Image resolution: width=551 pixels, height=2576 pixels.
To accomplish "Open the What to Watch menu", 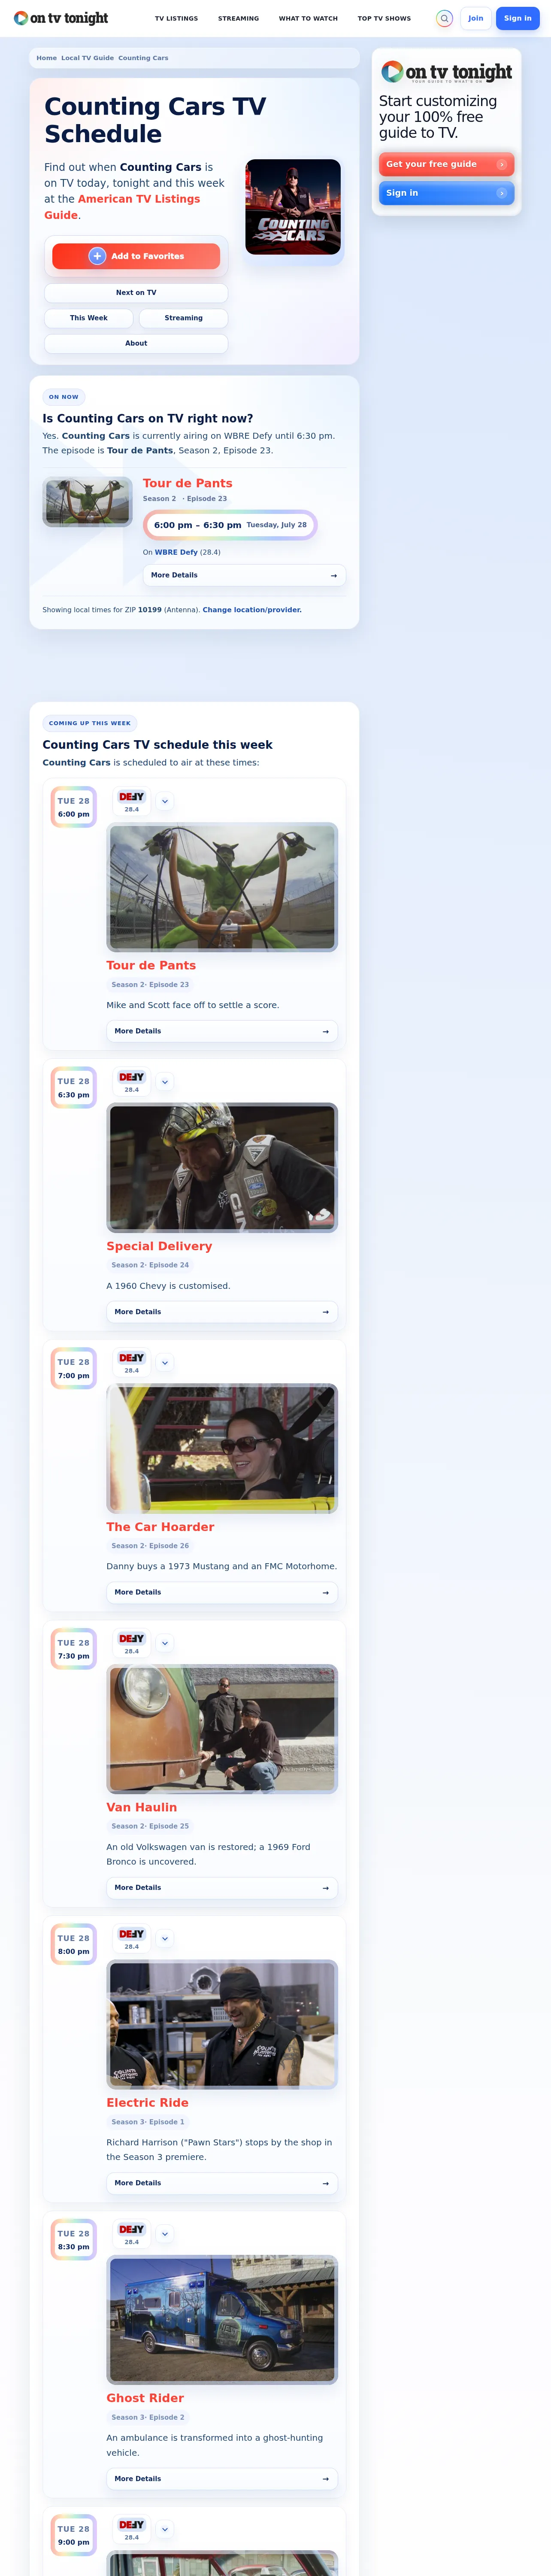I will point(308,18).
